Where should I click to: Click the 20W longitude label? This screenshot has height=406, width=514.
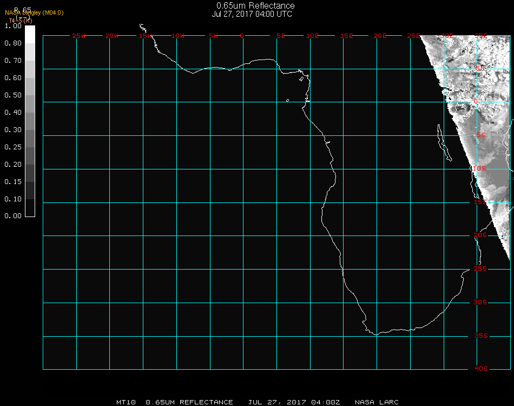tap(112, 36)
